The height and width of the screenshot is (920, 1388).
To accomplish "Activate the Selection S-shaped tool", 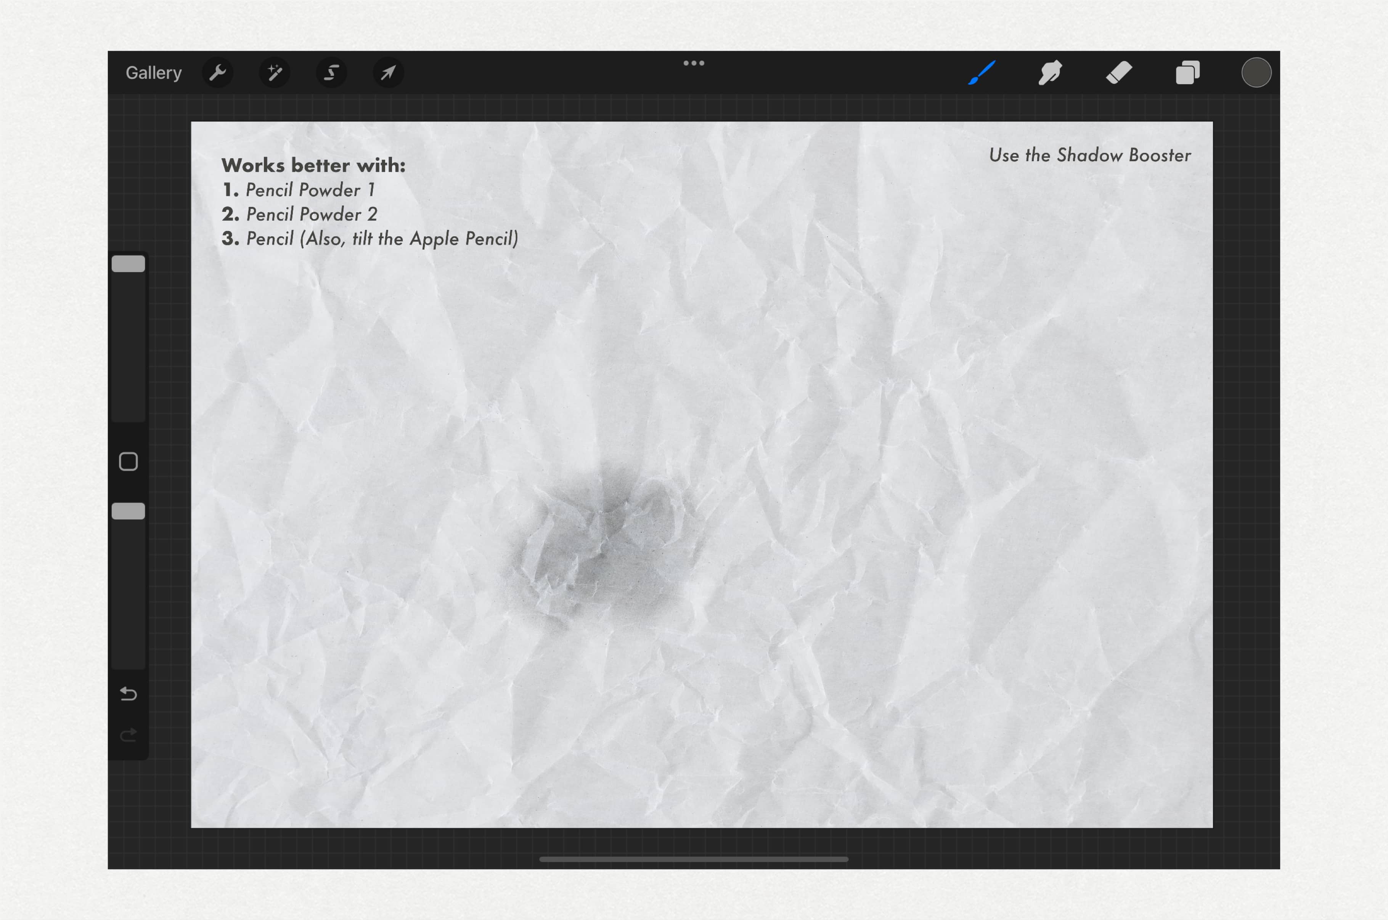I will 331,73.
